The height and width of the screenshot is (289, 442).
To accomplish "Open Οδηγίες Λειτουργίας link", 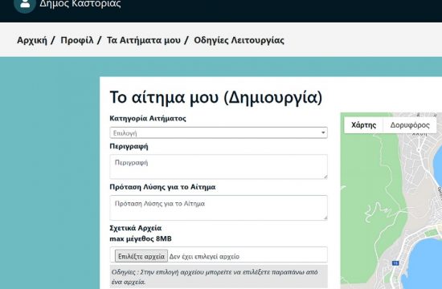I will tap(239, 40).
